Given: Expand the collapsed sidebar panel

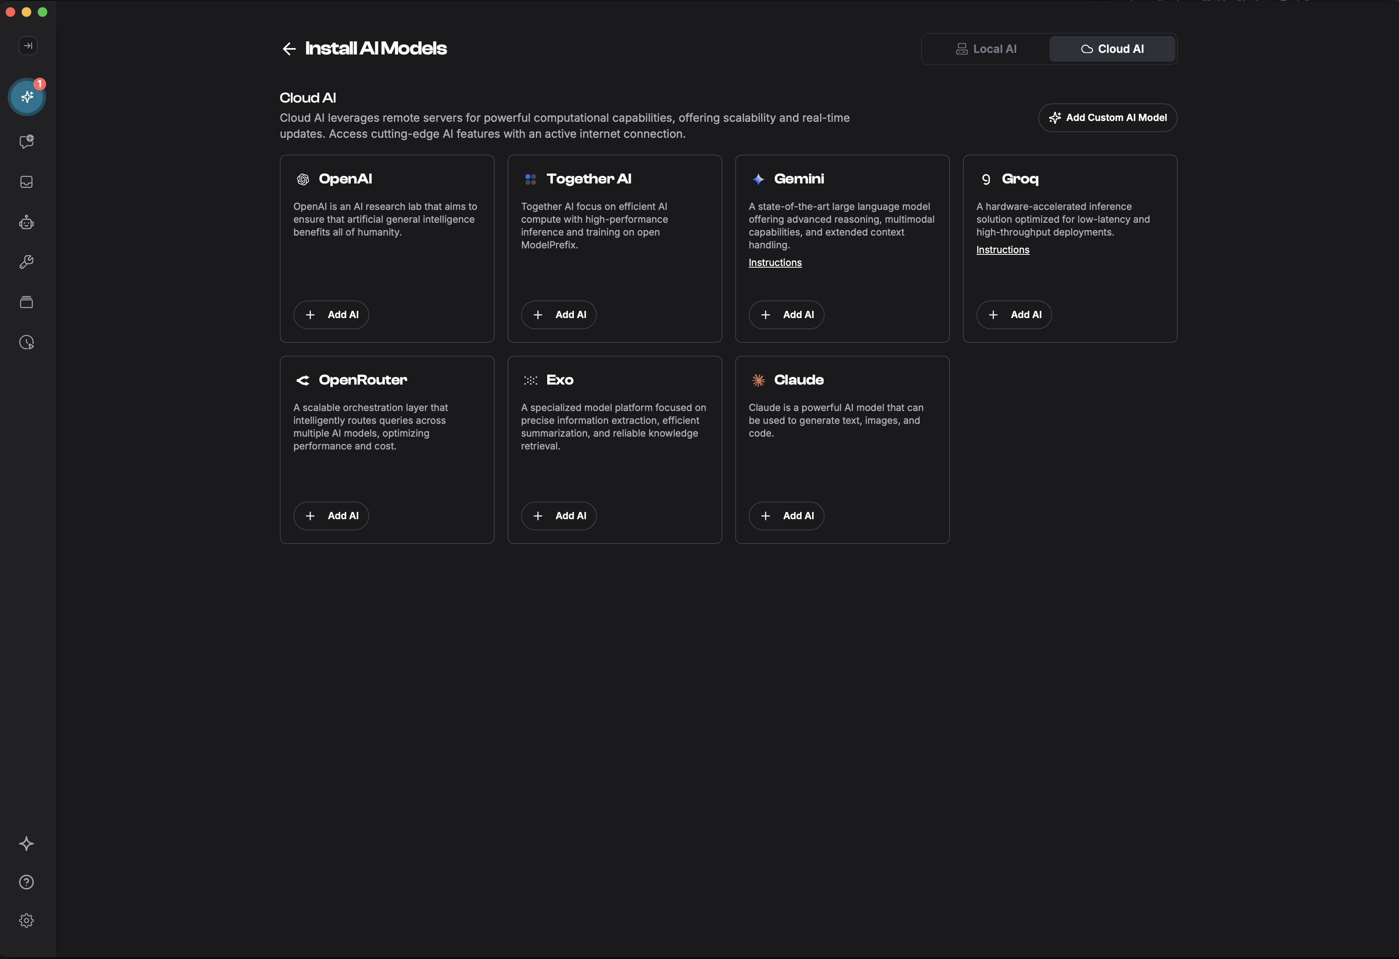Looking at the screenshot, I should coord(28,46).
